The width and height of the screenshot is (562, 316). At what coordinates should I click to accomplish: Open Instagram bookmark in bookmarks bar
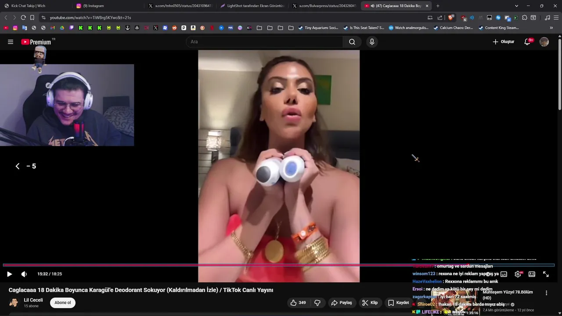tap(15, 28)
